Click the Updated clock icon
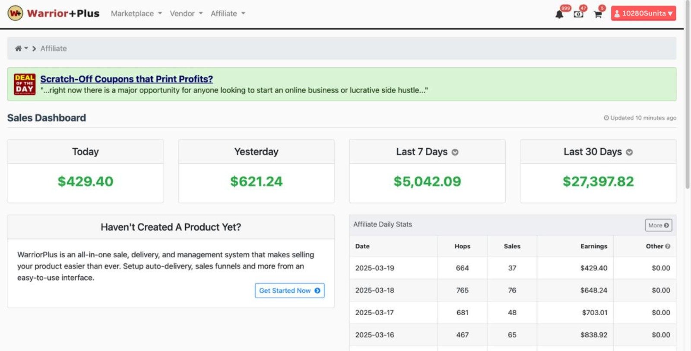 [606, 118]
